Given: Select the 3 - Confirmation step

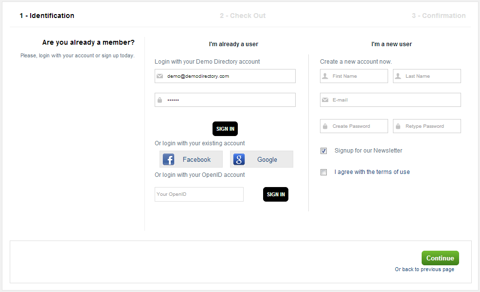Looking at the screenshot, I should pos(439,16).
